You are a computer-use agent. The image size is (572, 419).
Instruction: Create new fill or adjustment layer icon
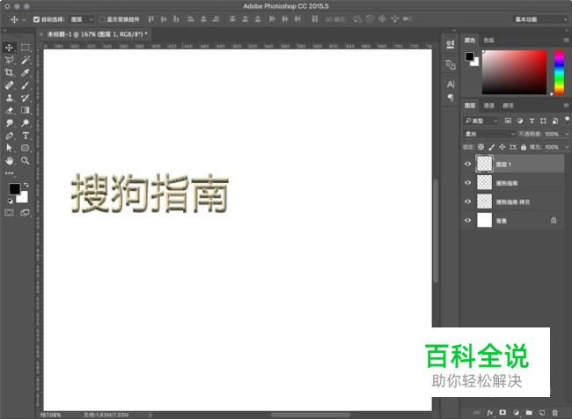[516, 413]
